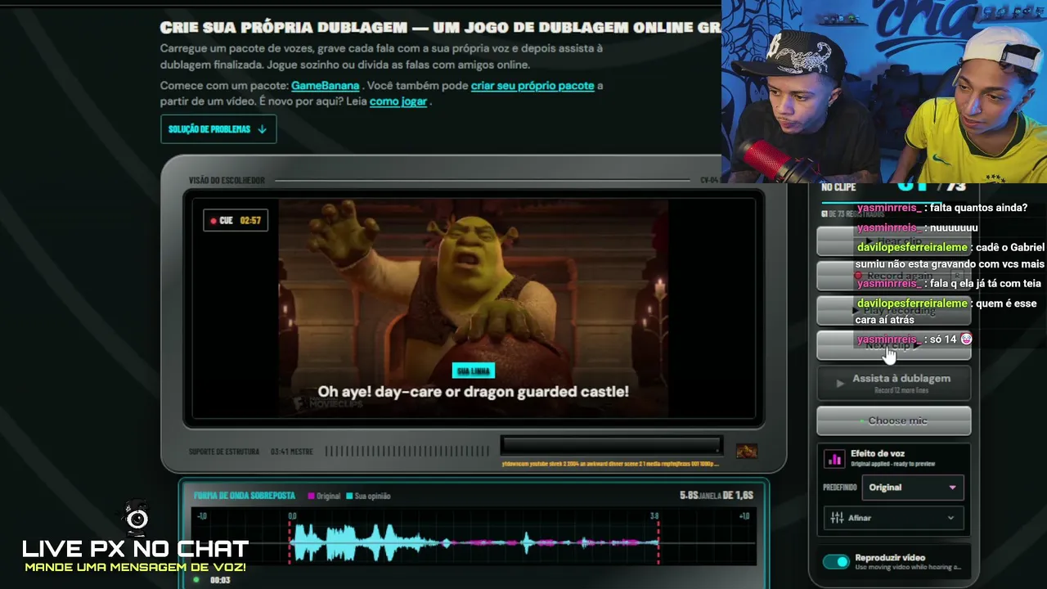Click the 'NO CLIPE' counter label
Viewport: 1047px width, 589px height.
838,187
